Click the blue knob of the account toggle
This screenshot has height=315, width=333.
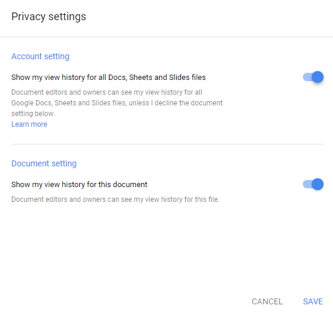(318, 77)
